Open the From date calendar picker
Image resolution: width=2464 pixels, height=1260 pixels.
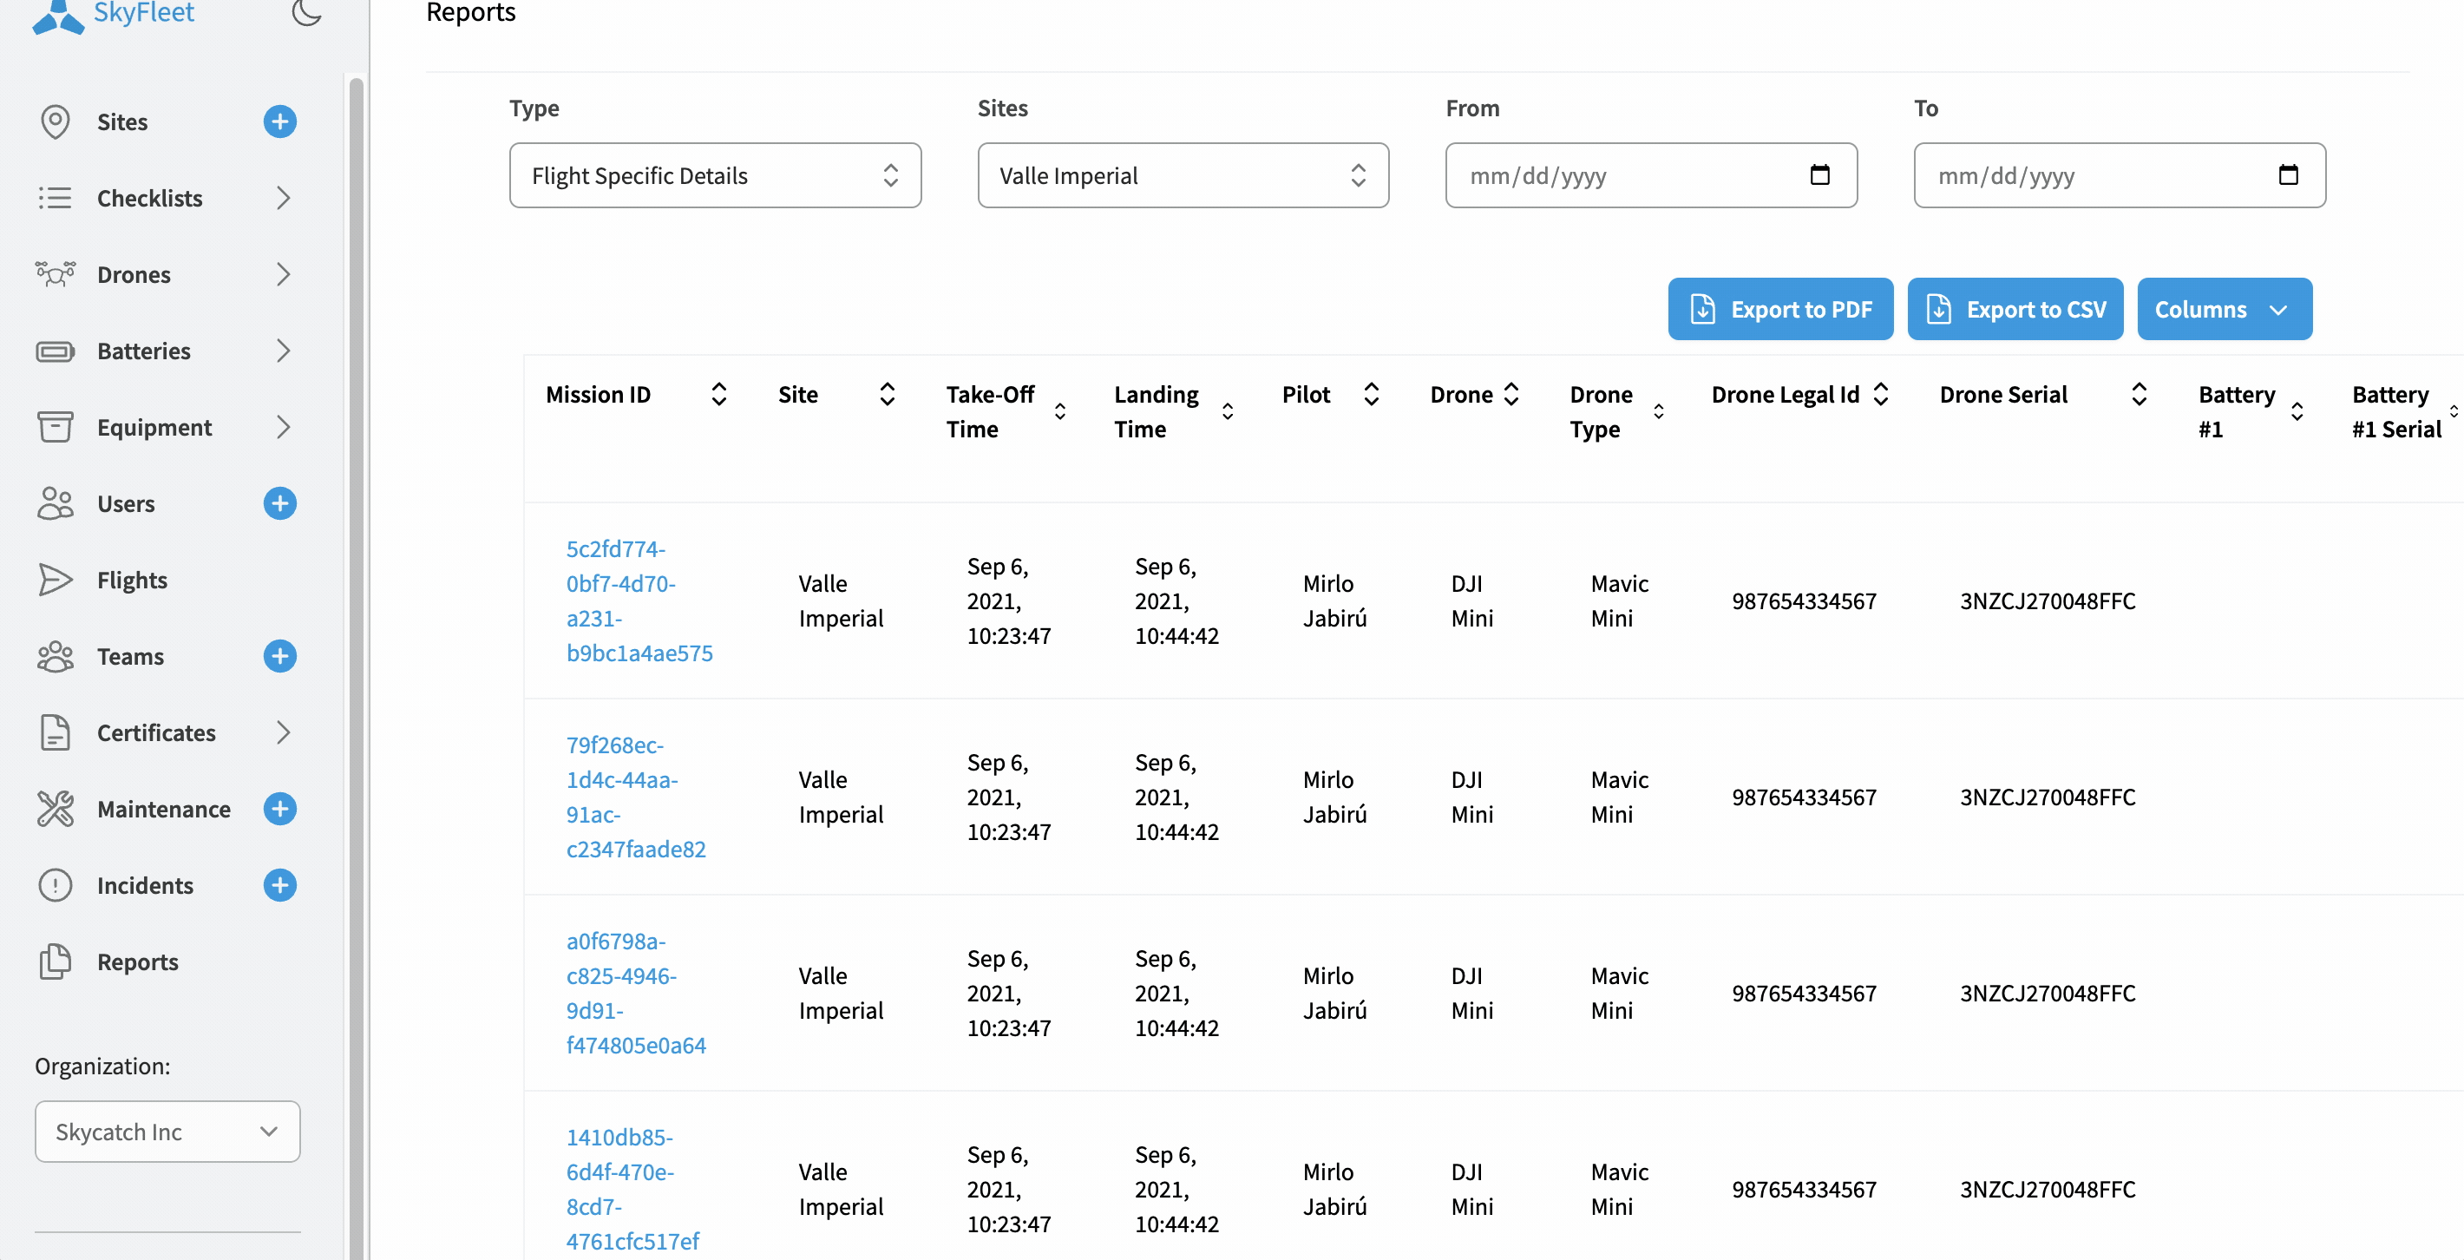tap(1819, 174)
